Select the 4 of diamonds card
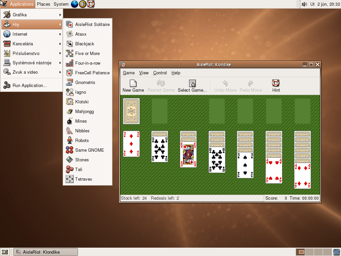 pos(302,176)
